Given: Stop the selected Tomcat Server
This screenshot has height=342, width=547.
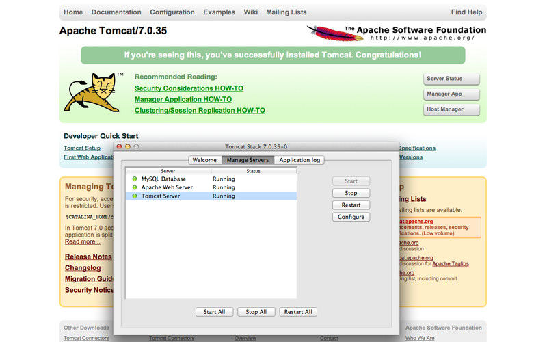Looking at the screenshot, I should [x=351, y=193].
